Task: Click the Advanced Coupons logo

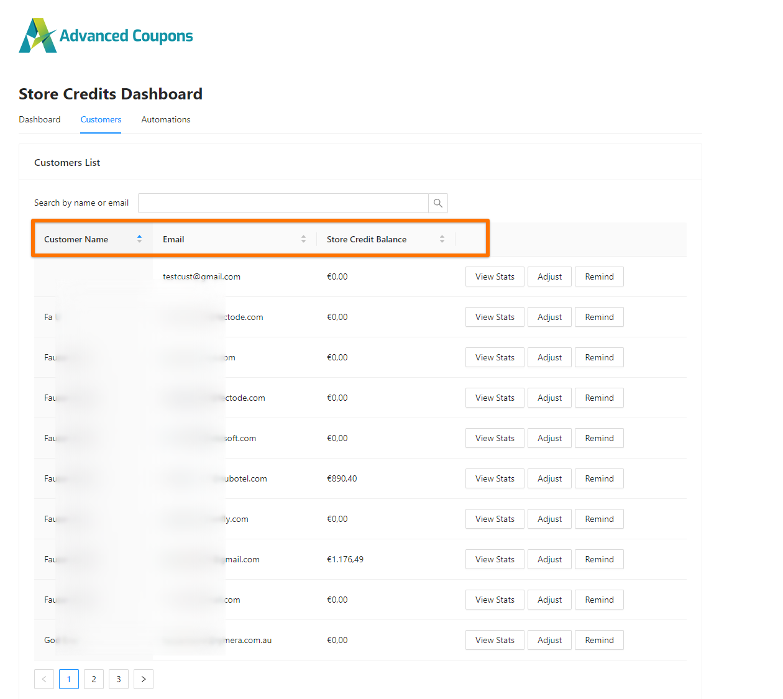Action: point(105,35)
